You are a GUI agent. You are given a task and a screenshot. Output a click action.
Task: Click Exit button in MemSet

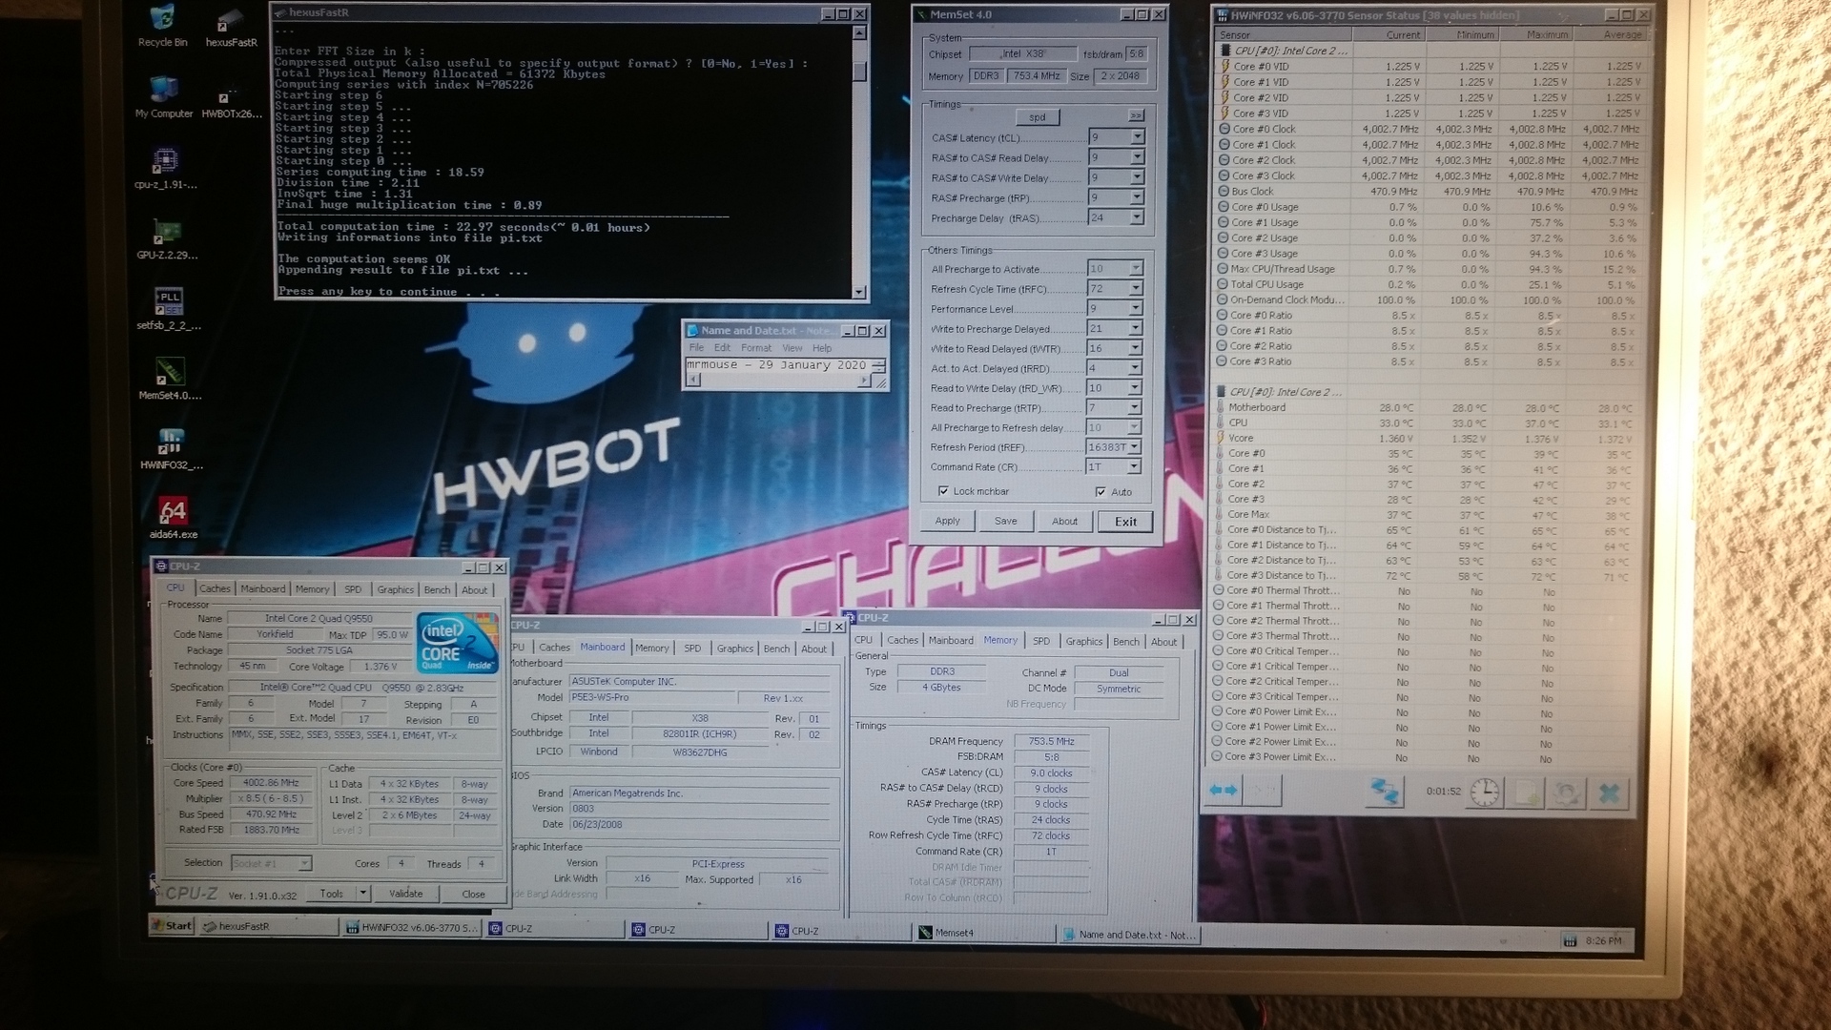coord(1125,522)
